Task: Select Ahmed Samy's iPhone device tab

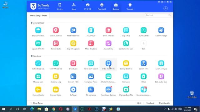Action: [x=38, y=16]
